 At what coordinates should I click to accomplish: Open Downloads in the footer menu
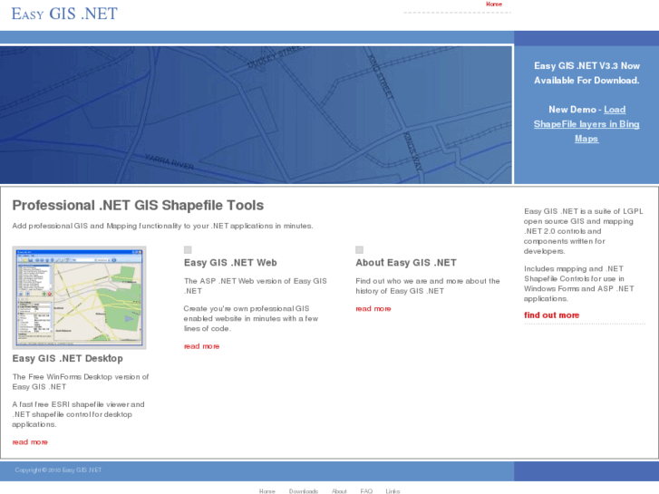[304, 491]
